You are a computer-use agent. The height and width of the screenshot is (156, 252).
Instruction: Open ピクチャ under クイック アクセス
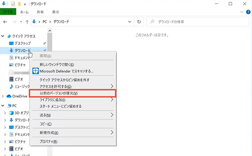[20, 65]
